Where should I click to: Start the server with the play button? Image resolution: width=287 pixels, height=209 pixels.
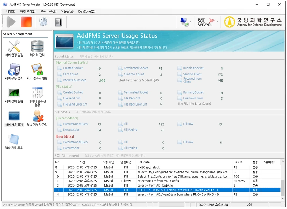[x=11, y=22]
